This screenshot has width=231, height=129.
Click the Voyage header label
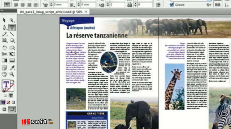68,21
